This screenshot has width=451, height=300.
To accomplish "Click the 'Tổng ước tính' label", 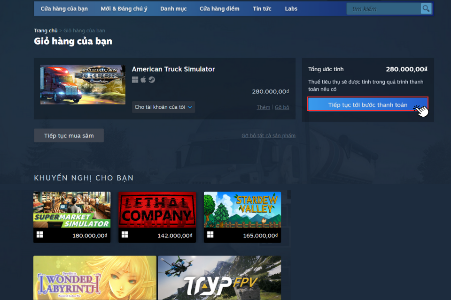I will pos(326,69).
